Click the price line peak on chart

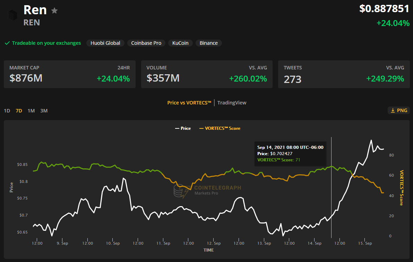pos(371,140)
